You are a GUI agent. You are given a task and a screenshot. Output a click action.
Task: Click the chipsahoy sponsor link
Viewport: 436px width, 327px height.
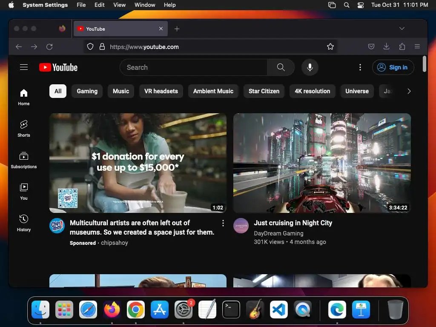point(114,243)
